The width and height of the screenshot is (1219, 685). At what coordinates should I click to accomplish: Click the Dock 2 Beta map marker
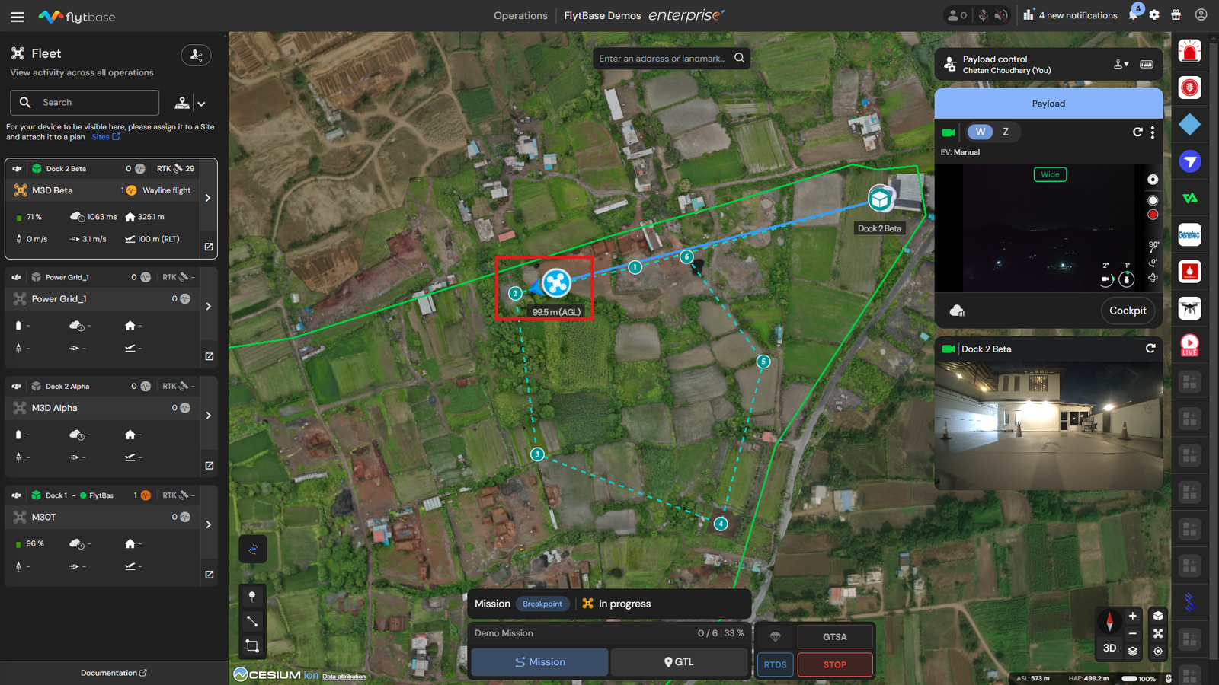click(880, 199)
